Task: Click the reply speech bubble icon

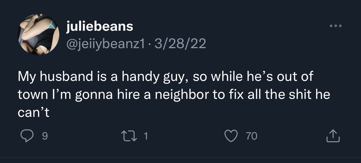Action: 27,136
